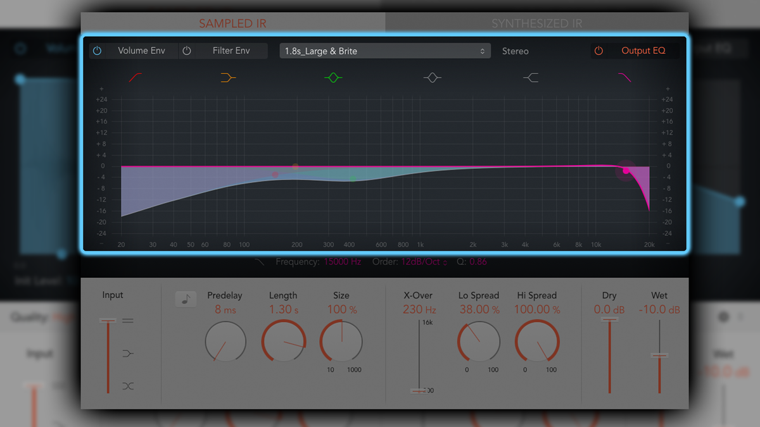
Task: Open the 1.8s_Large & Brite preset menu
Action: coord(385,51)
